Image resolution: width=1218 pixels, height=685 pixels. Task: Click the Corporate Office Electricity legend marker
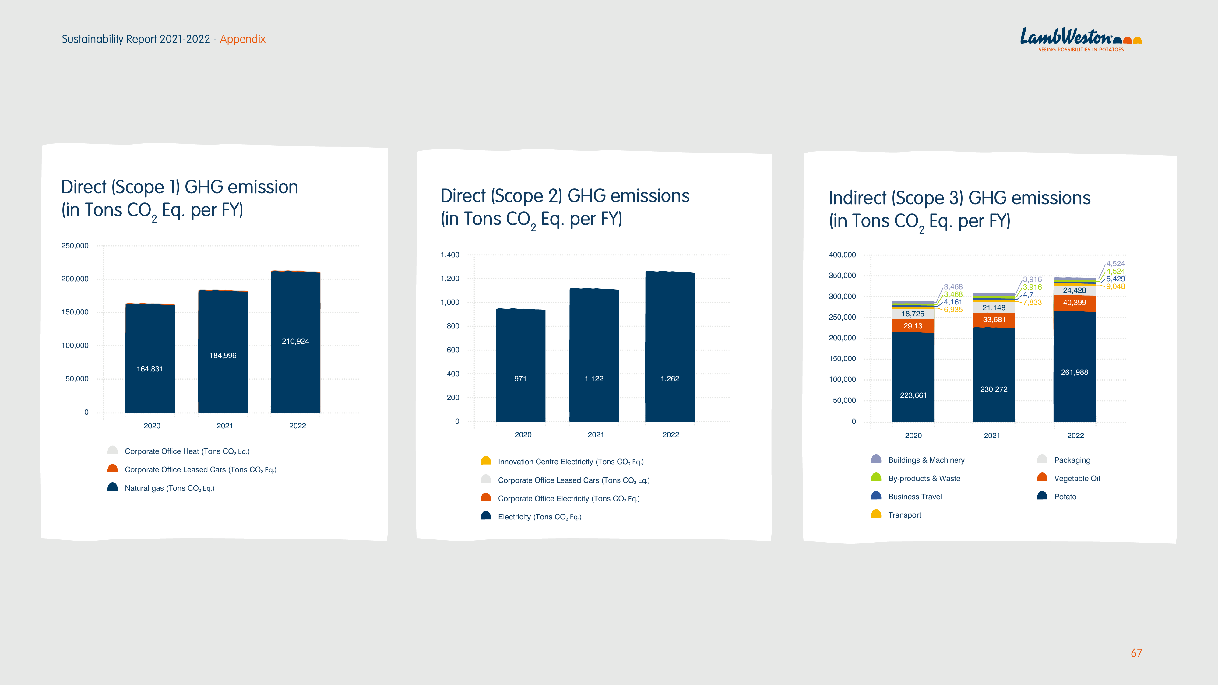click(486, 497)
